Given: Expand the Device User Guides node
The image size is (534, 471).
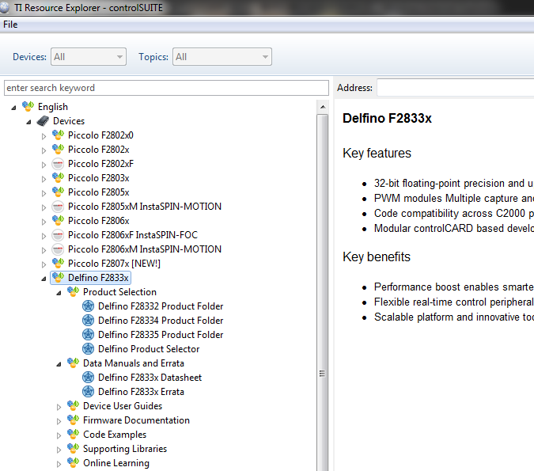Looking at the screenshot, I should coord(59,407).
